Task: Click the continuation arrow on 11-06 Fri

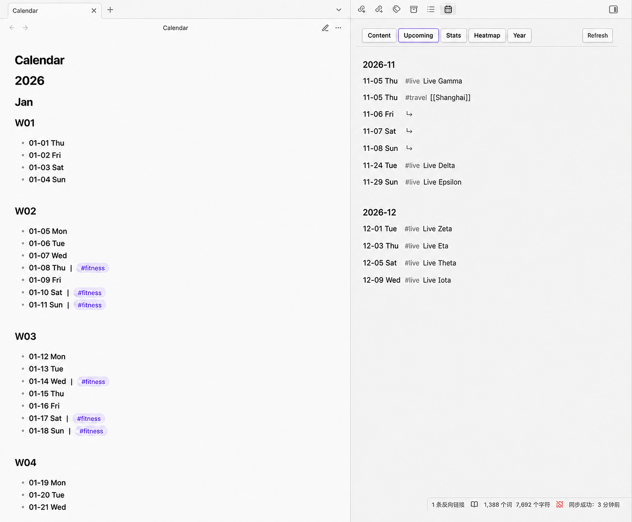Action: tap(409, 114)
